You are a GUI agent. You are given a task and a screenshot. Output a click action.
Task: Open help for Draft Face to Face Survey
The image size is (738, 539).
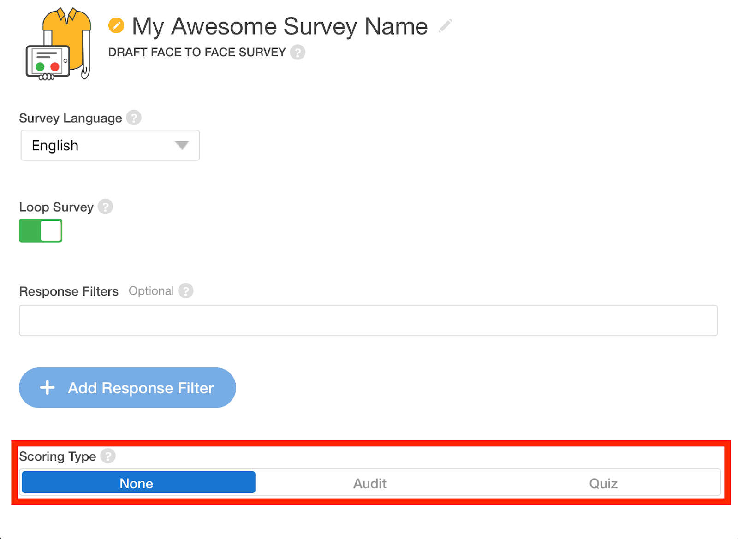tap(298, 52)
